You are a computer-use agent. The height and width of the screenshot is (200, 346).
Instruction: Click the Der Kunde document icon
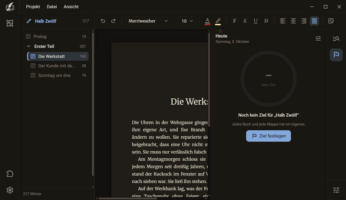point(33,66)
